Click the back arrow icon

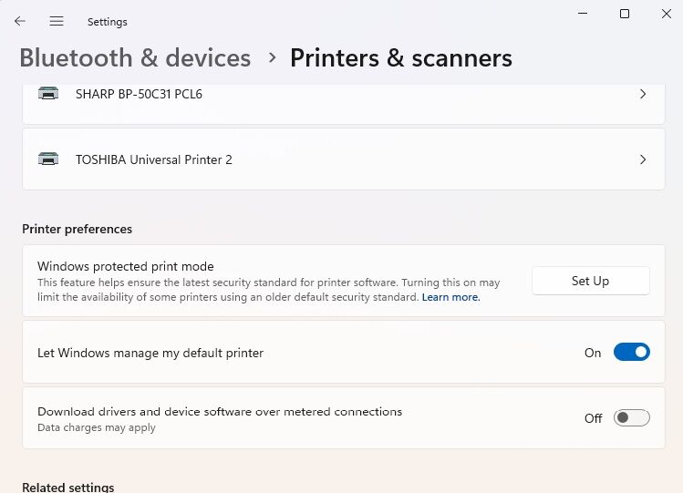coord(20,21)
